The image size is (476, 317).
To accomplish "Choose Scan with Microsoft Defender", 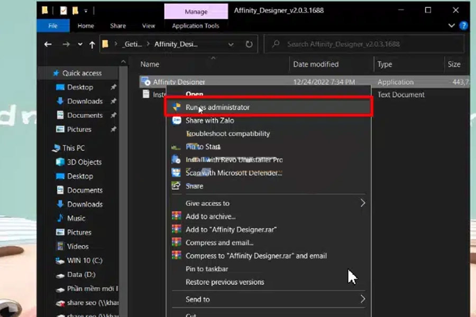I will [234, 173].
